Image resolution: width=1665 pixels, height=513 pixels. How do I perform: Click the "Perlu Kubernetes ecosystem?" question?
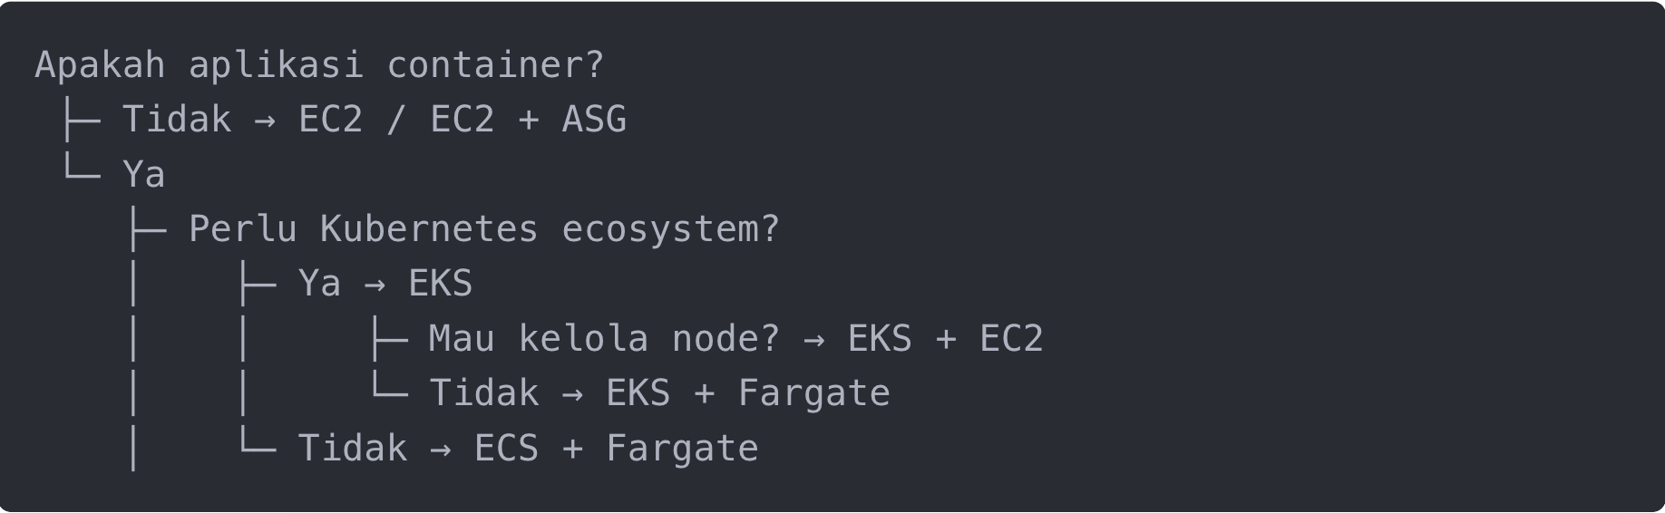point(483,229)
